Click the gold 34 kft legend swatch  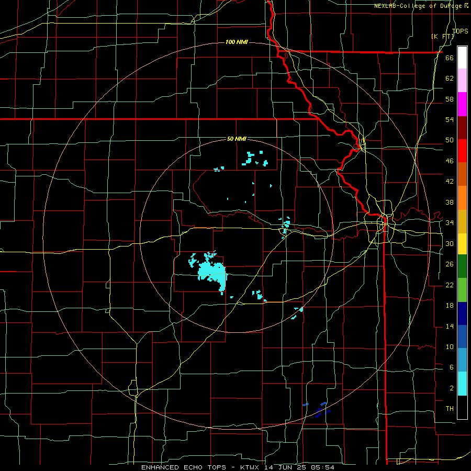[x=462, y=221]
